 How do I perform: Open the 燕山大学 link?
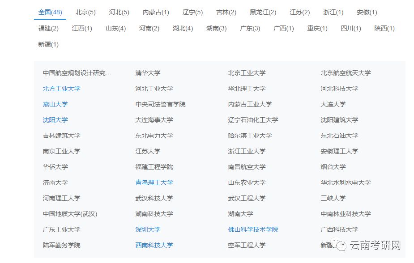pos(55,104)
